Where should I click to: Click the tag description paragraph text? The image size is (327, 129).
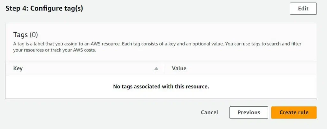[157, 47]
